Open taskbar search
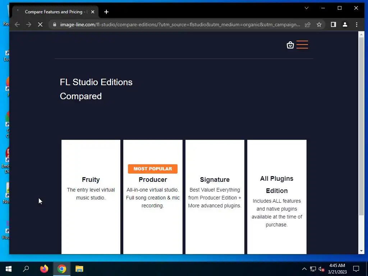The height and width of the screenshot is (276, 368). coord(26,269)
